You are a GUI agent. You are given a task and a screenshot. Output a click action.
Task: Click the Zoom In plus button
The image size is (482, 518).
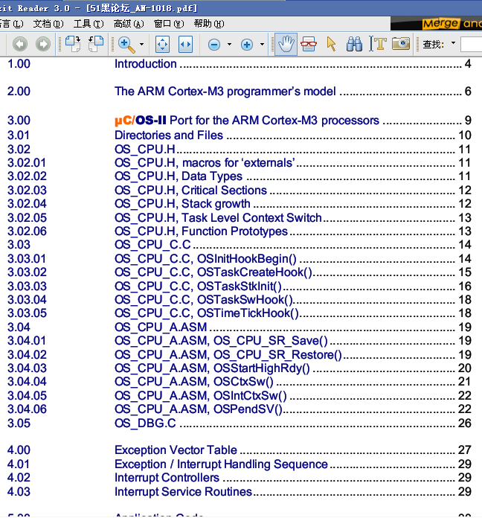(247, 45)
